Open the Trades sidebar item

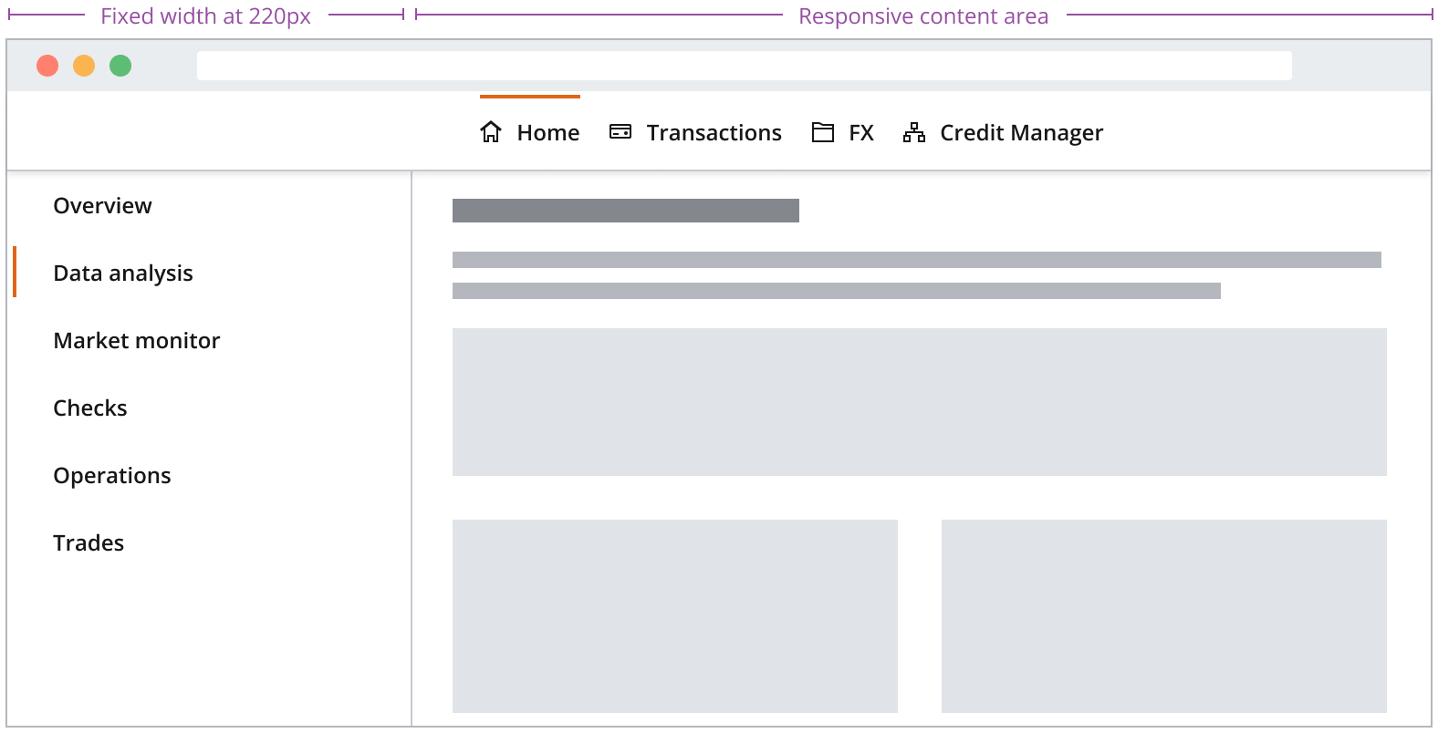(x=89, y=543)
